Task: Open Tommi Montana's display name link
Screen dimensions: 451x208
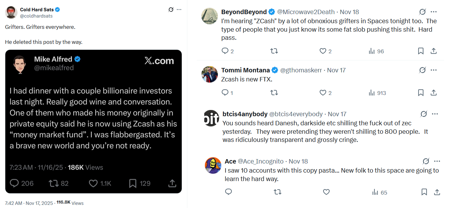Action: coord(245,70)
